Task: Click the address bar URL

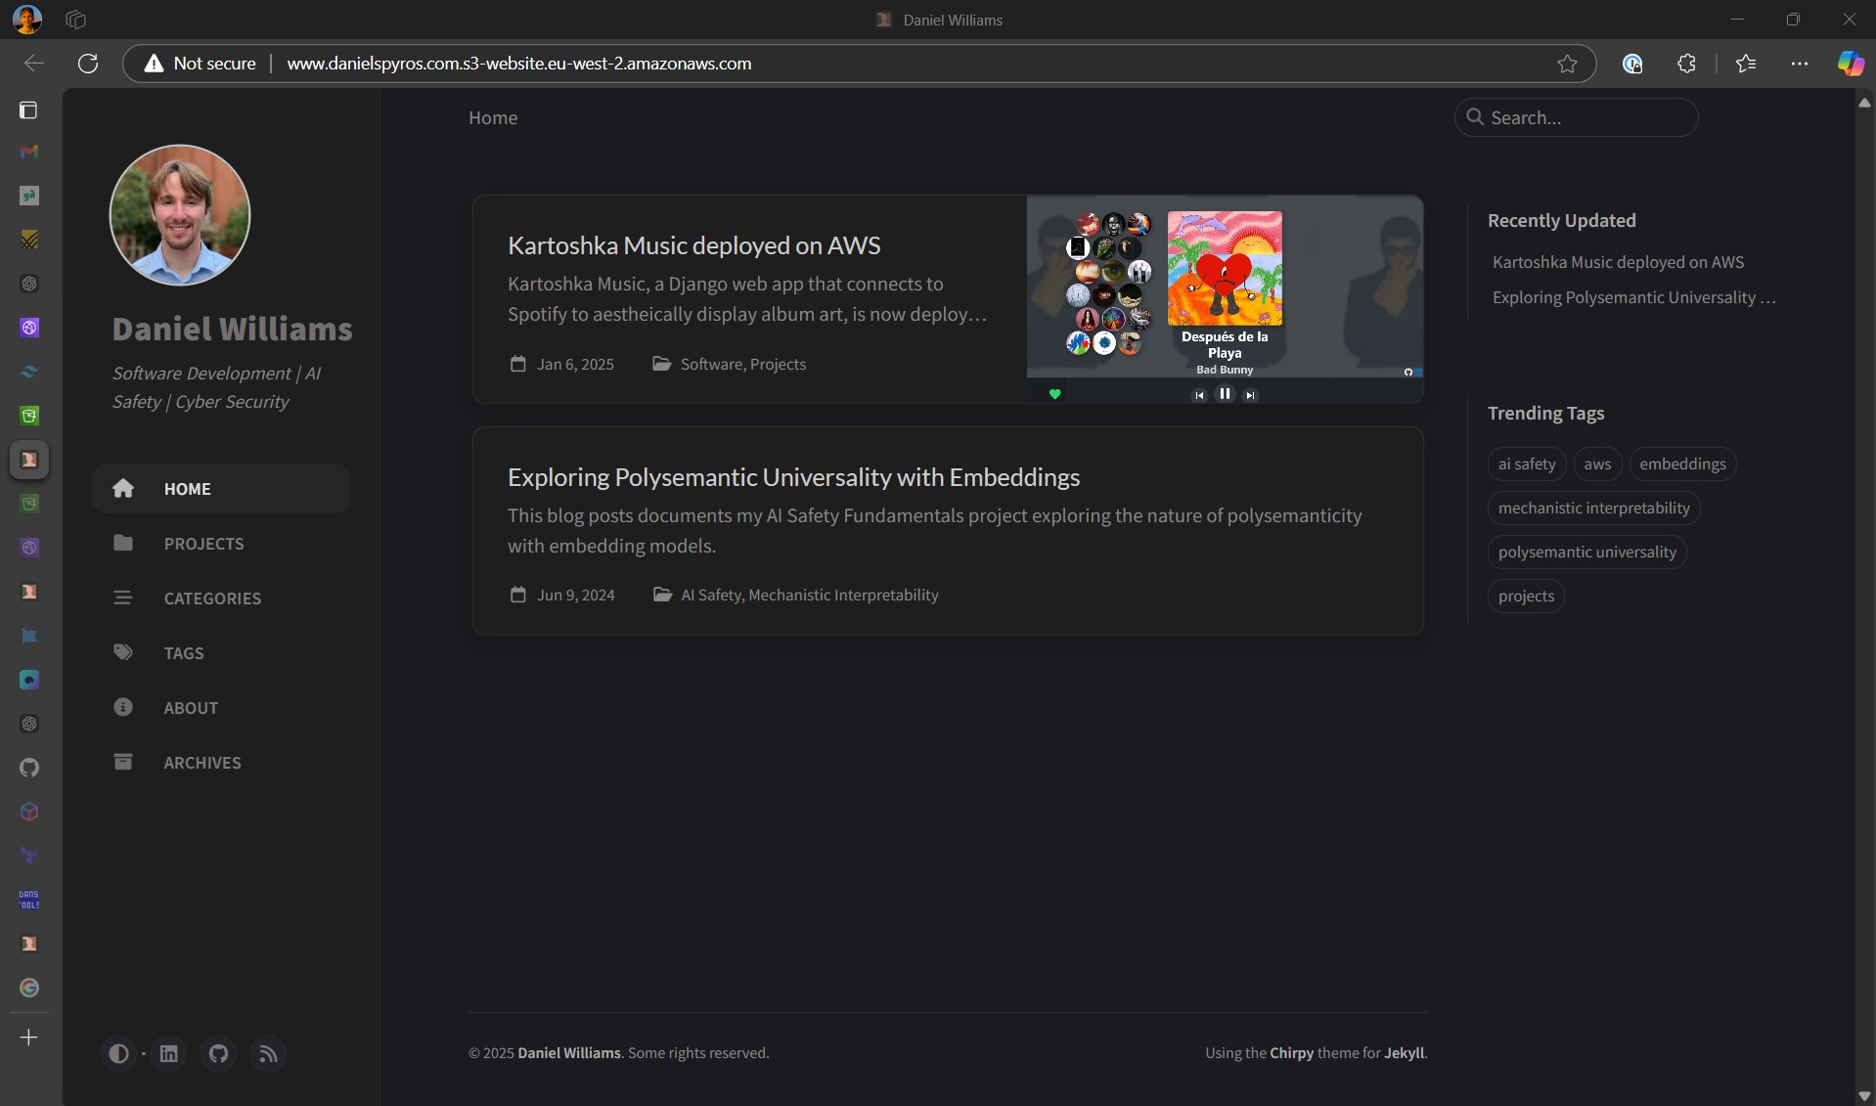Action: pyautogui.click(x=519, y=64)
